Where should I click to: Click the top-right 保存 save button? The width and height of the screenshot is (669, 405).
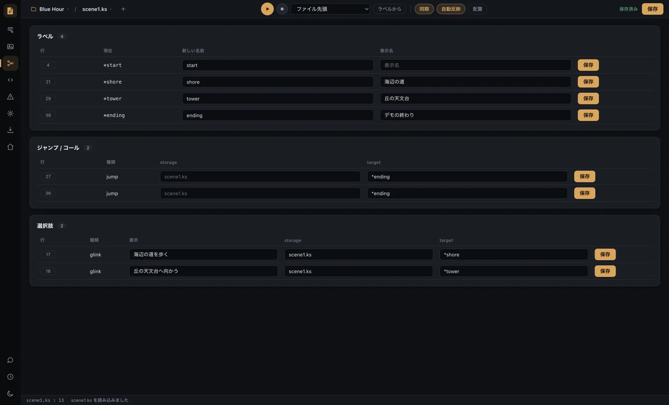pyautogui.click(x=652, y=9)
